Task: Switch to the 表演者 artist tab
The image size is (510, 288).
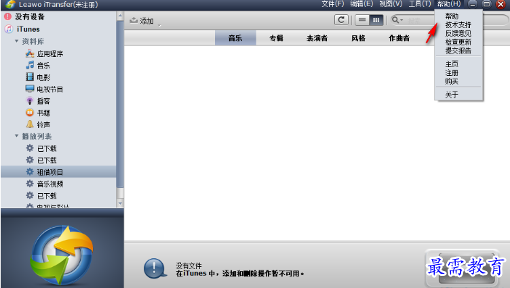Action: [317, 38]
